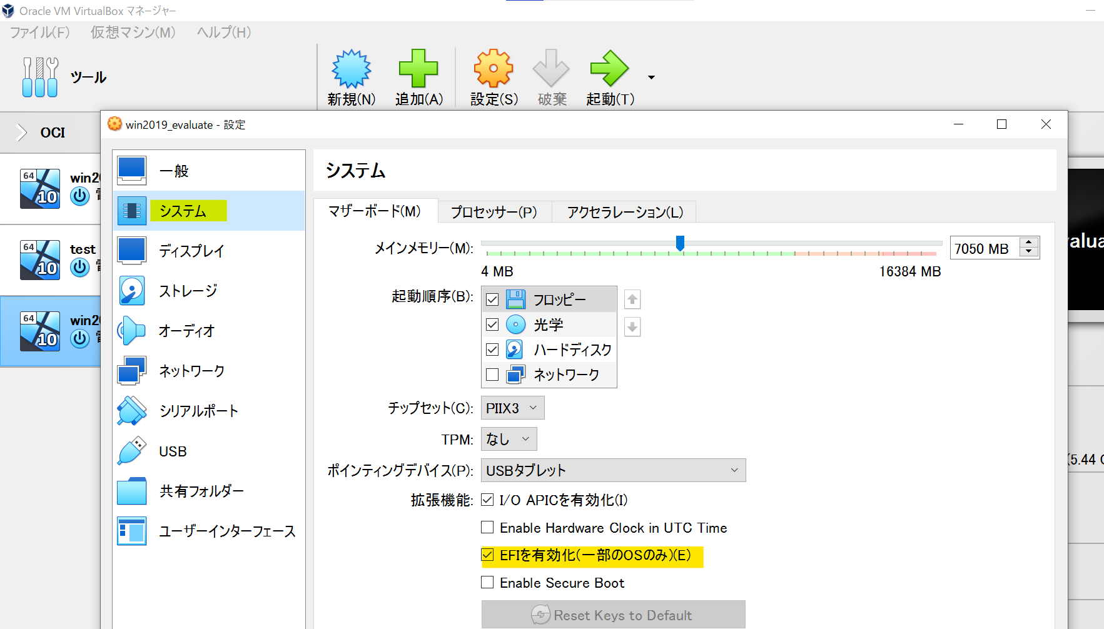Open ディスプレイ display settings

point(209,251)
